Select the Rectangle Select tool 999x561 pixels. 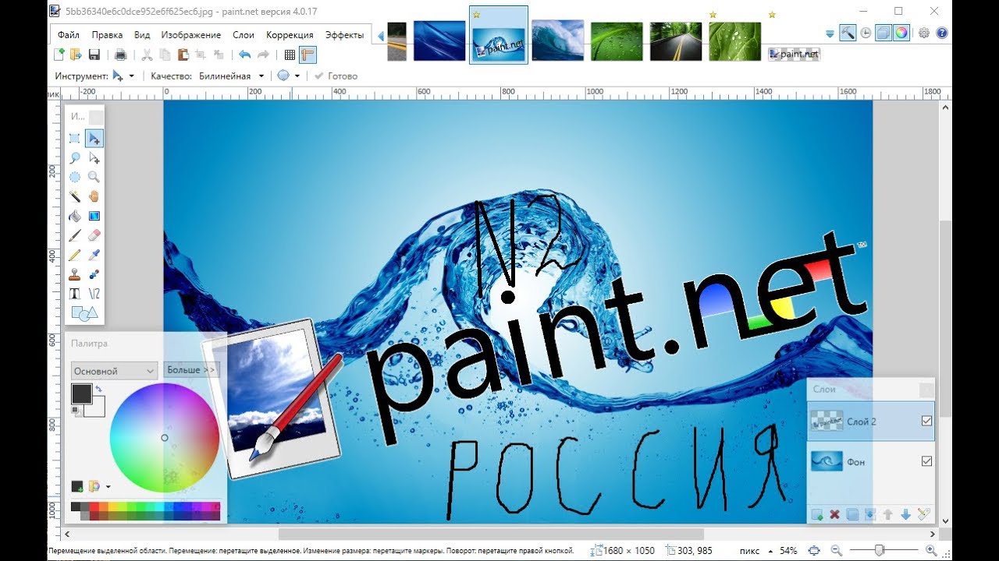(x=75, y=139)
